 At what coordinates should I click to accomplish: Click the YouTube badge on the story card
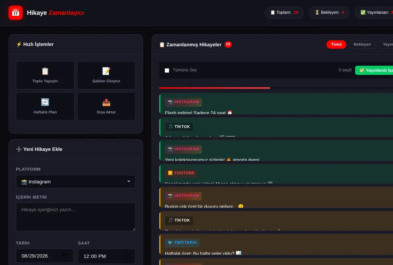pos(181,173)
